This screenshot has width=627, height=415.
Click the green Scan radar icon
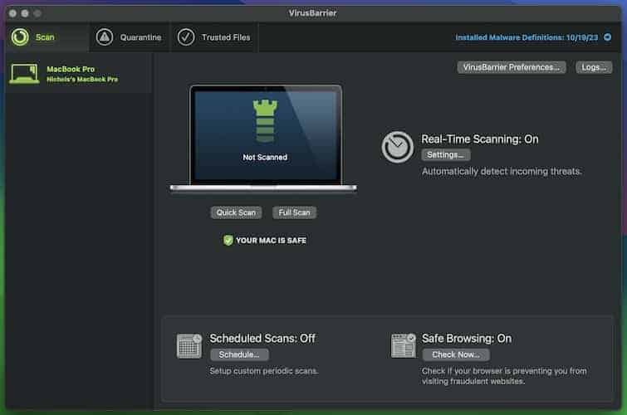pos(20,37)
